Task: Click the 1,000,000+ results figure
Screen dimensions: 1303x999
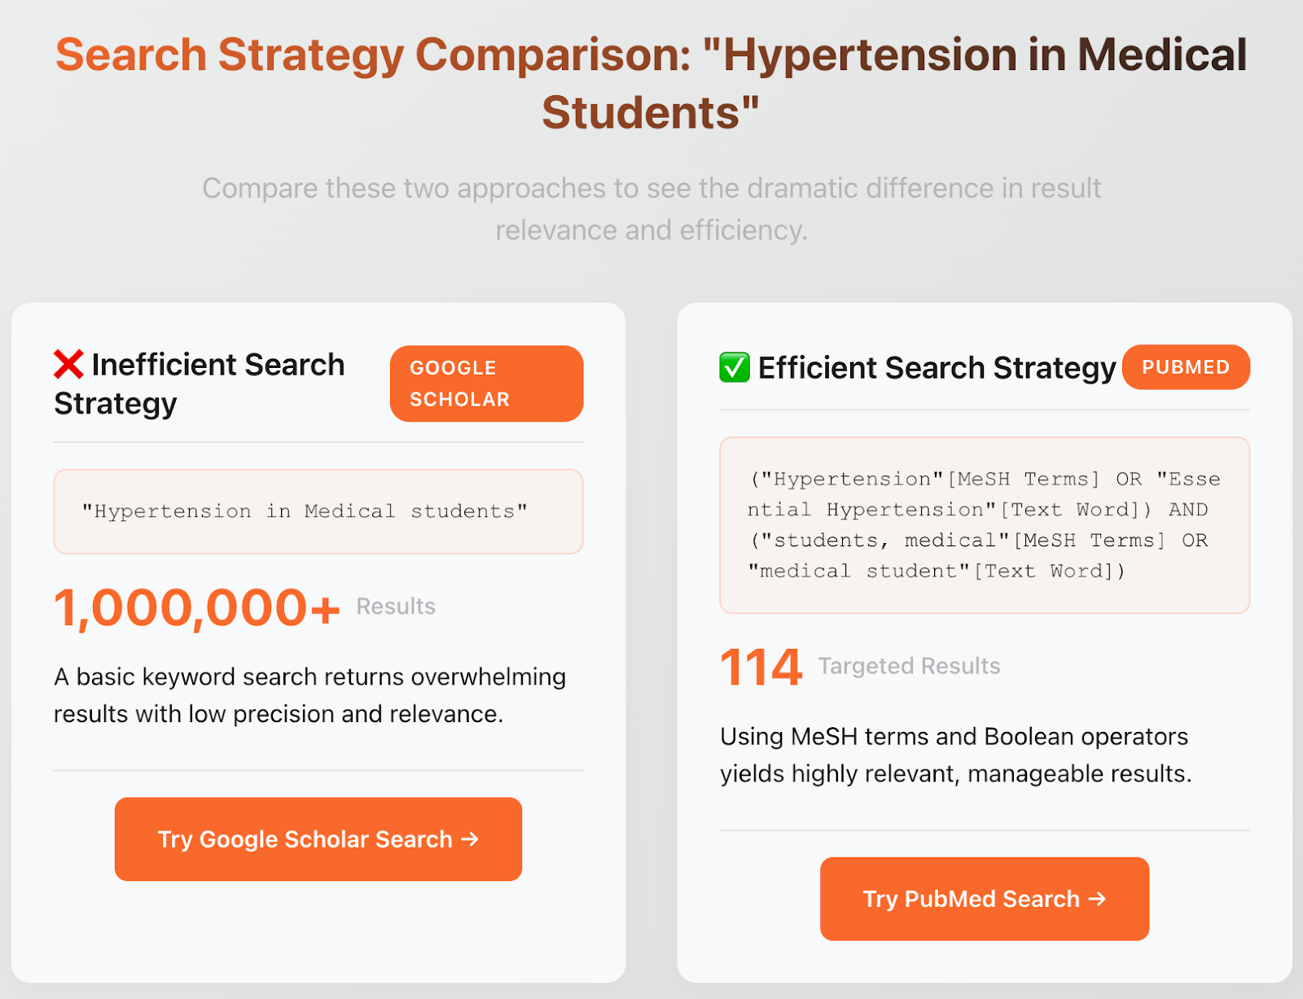Action: [196, 607]
